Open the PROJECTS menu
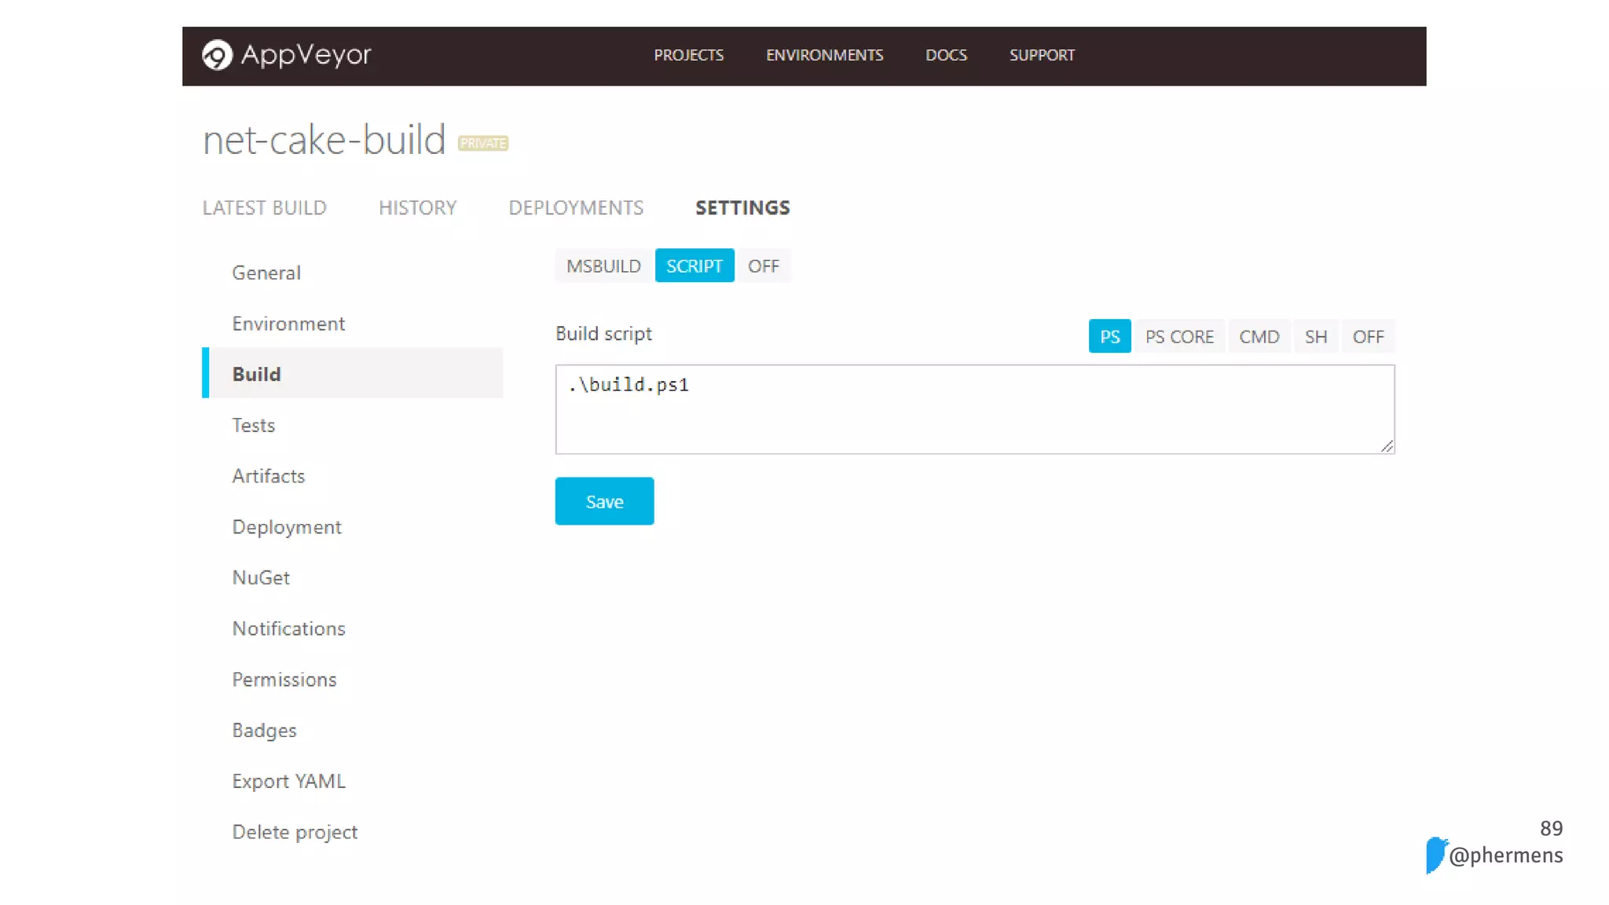 coord(688,56)
